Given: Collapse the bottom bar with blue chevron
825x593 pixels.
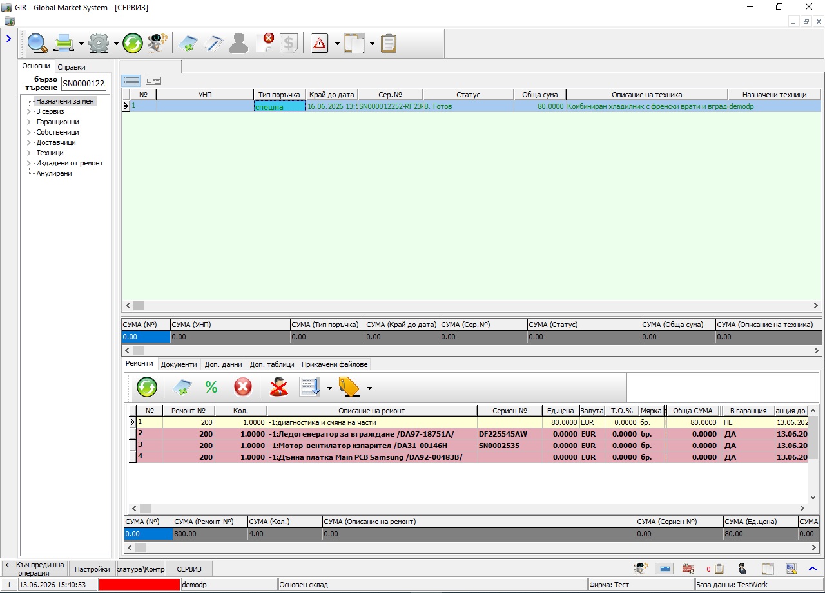Looking at the screenshot, I should [813, 569].
